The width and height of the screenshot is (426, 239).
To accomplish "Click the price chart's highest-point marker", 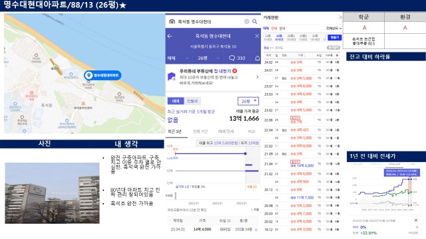I will pos(246,153).
